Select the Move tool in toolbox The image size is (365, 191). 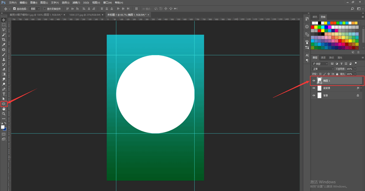(4, 20)
